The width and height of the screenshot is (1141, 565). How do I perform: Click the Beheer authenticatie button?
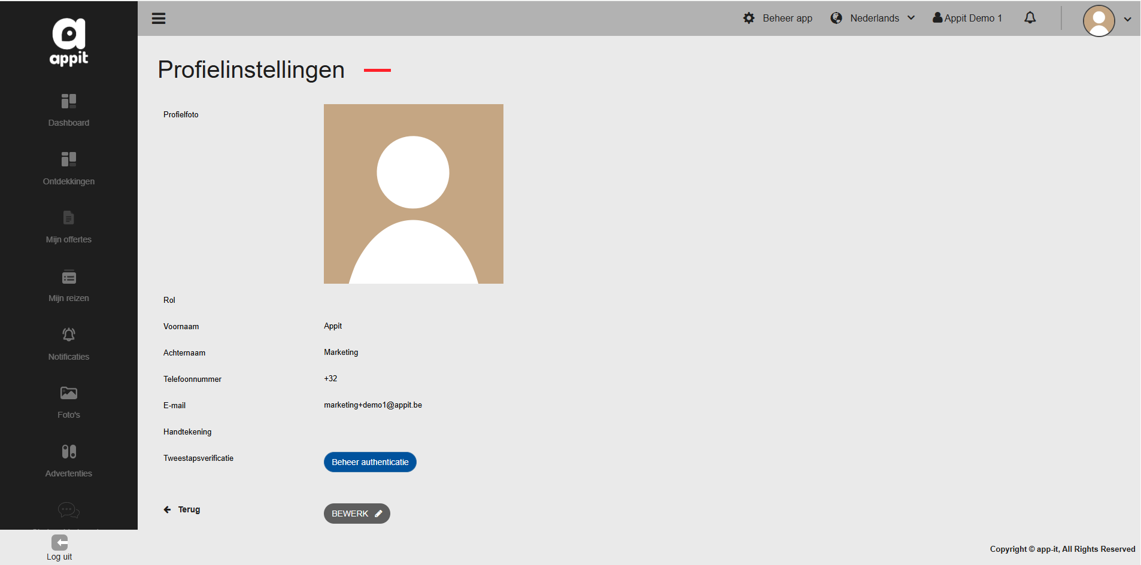tap(370, 462)
